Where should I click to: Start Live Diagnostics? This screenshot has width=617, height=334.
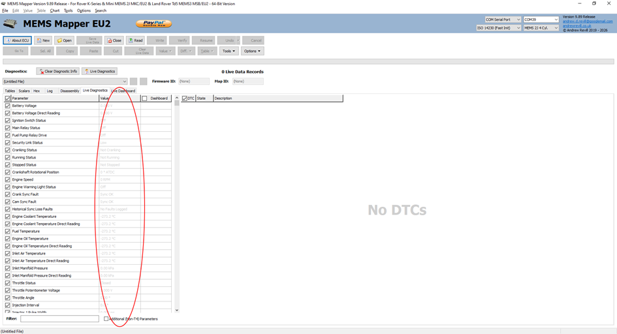pos(100,71)
